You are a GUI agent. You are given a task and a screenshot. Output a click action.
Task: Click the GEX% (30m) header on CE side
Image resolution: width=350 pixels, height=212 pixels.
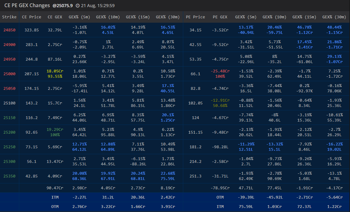pos(168,17)
